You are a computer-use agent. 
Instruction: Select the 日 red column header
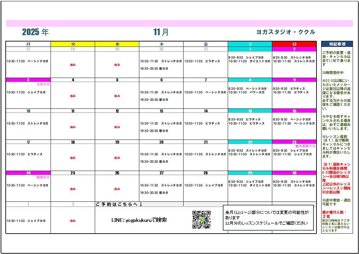(294, 44)
